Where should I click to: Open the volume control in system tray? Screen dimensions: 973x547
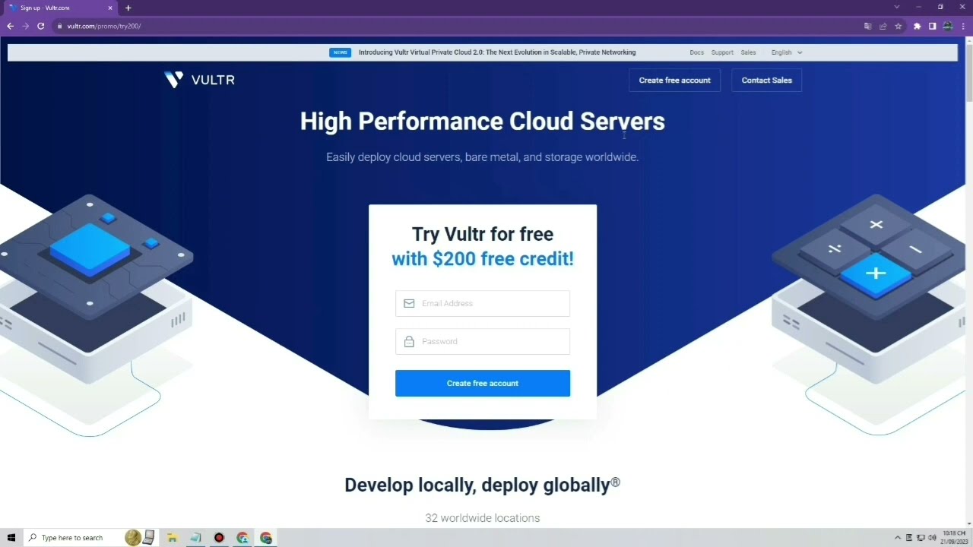coord(932,538)
